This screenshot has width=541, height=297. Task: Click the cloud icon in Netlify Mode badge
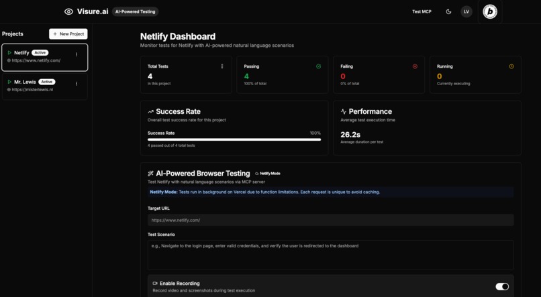click(256, 174)
